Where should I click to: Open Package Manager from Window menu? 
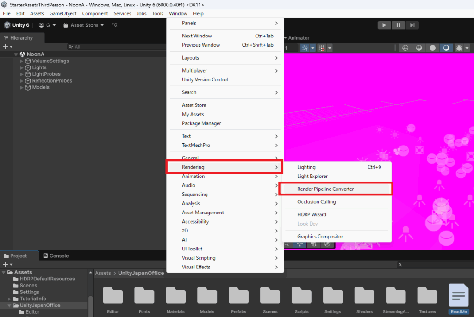pyautogui.click(x=225, y=123)
